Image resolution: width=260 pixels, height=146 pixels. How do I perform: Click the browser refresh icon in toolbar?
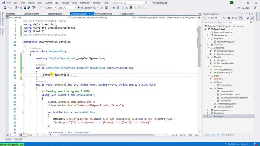click(x=95, y=8)
